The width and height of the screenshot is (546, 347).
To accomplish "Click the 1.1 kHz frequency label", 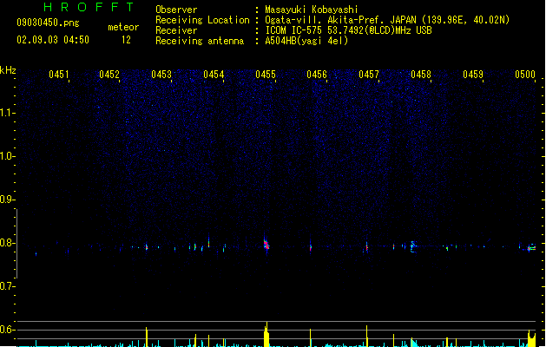I will (7, 113).
